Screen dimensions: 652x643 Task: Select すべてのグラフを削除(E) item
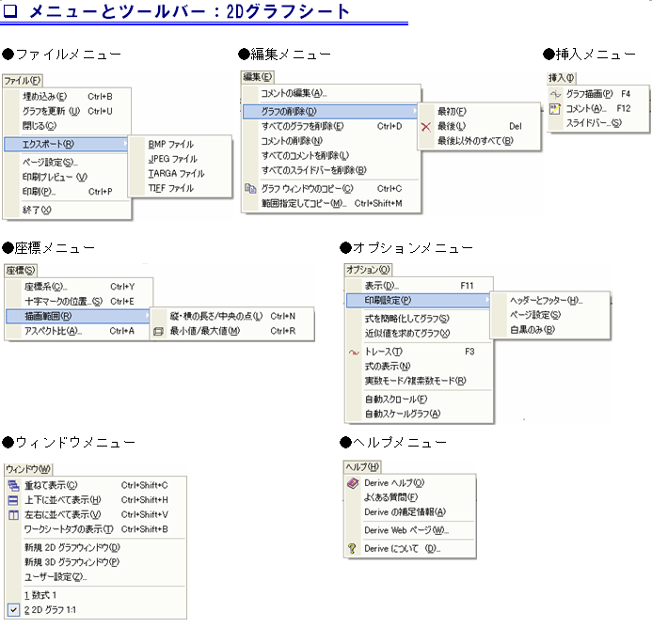pyautogui.click(x=331, y=126)
